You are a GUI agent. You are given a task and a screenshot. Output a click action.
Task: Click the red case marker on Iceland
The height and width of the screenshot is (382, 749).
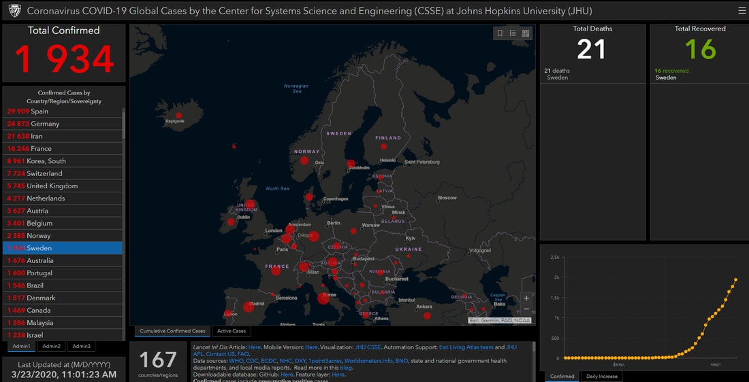[x=179, y=116]
